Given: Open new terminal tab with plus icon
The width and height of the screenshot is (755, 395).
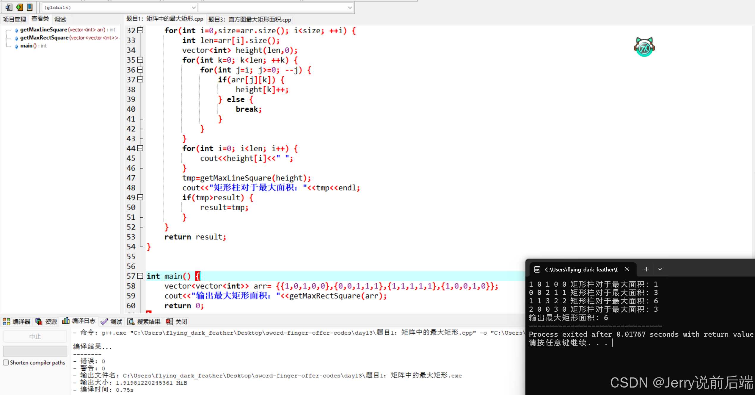Looking at the screenshot, I should tap(646, 269).
